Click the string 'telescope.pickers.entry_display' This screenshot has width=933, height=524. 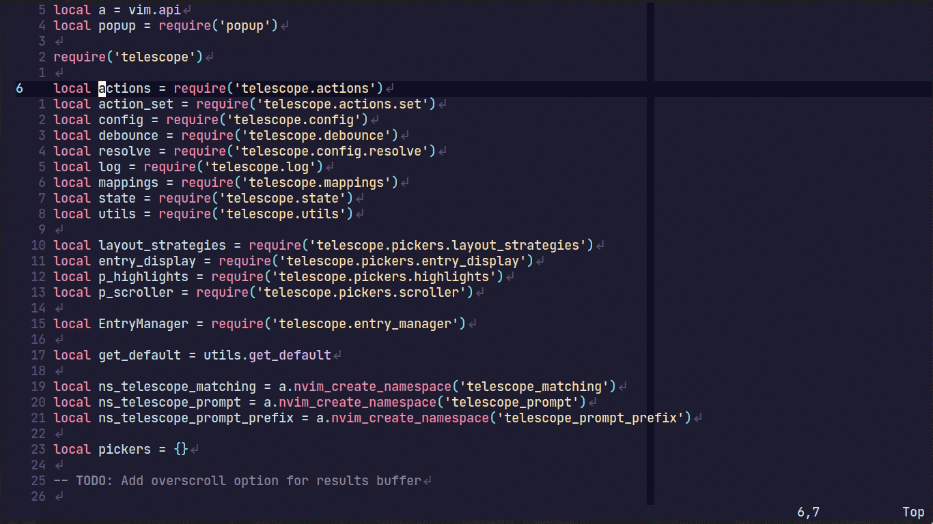click(x=402, y=261)
